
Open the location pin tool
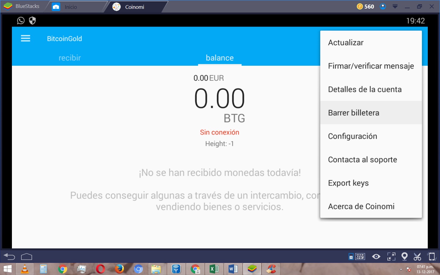[405, 256]
